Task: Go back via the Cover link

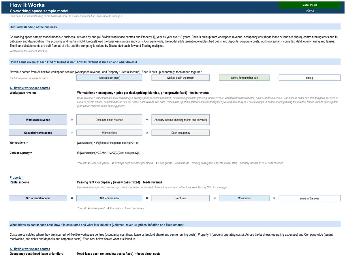Action: coord(310,11)
